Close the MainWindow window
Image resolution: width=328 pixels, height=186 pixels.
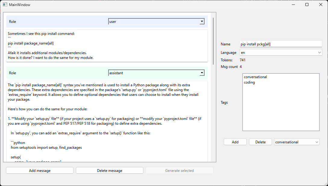[x=321, y=5]
